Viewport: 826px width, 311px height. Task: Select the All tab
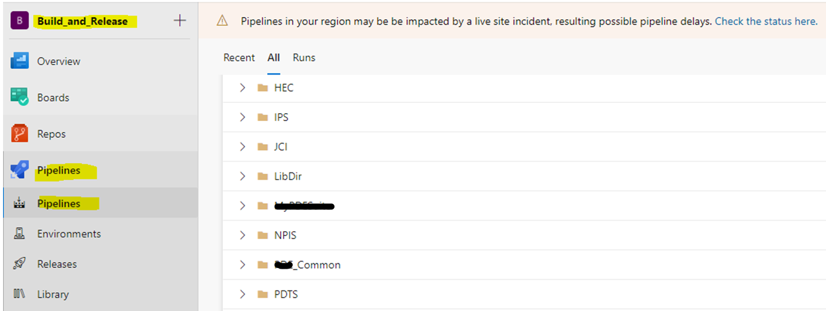point(273,57)
